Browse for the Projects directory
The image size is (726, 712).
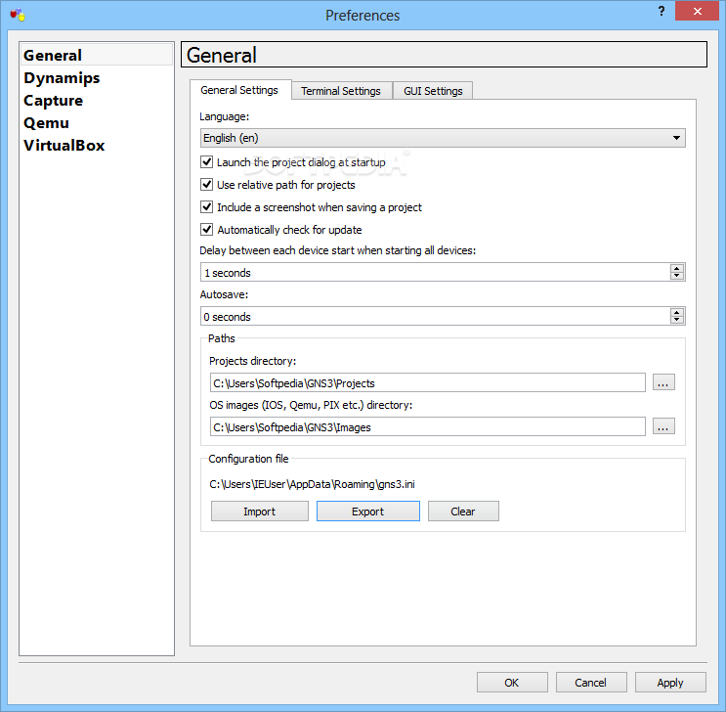tap(663, 382)
